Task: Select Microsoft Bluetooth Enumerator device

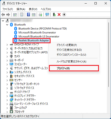Action: (x=37, y=33)
